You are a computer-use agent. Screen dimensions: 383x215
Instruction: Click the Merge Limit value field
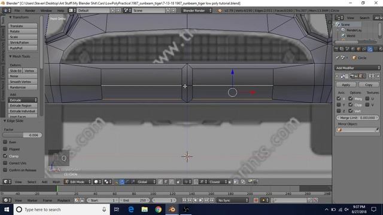[357, 118]
